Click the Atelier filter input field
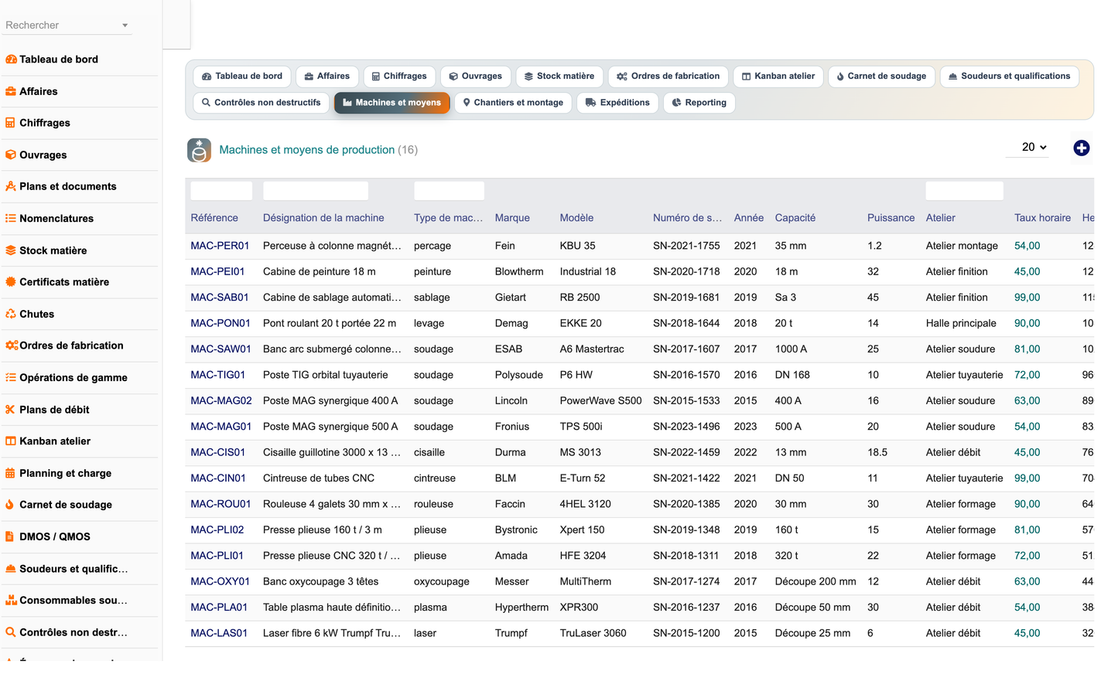Image resolution: width=1118 pixels, height=691 pixels. point(965,191)
